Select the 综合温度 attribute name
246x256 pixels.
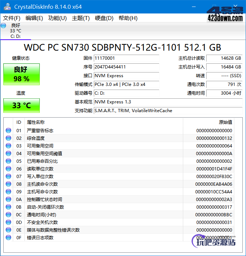pos(36,138)
